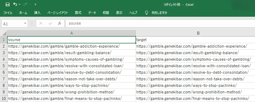Select row 7 header

click(x=4, y=79)
